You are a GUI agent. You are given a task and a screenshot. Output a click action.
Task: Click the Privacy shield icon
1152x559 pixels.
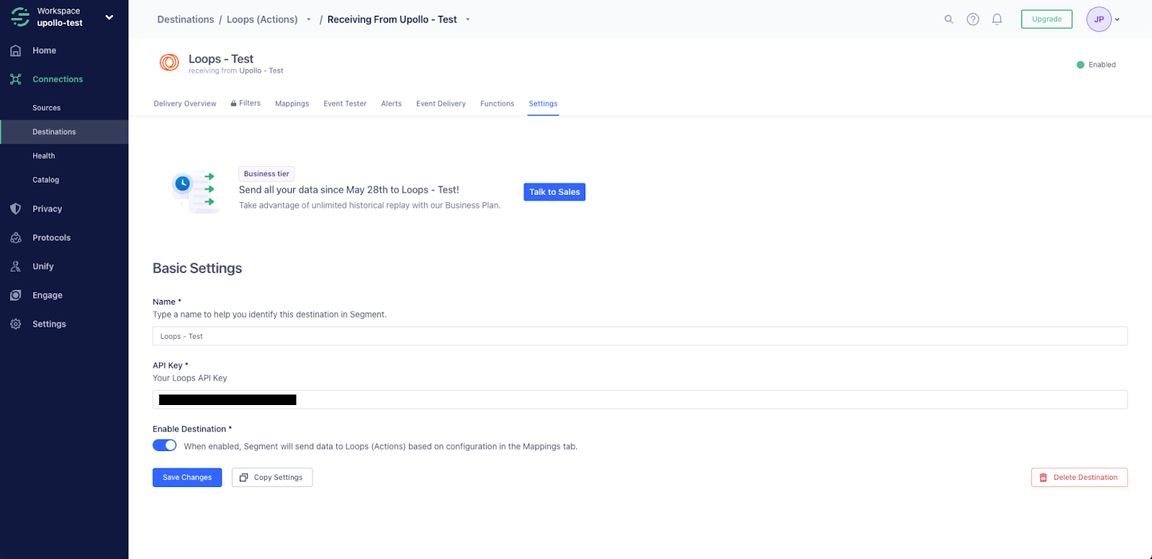[x=16, y=209]
